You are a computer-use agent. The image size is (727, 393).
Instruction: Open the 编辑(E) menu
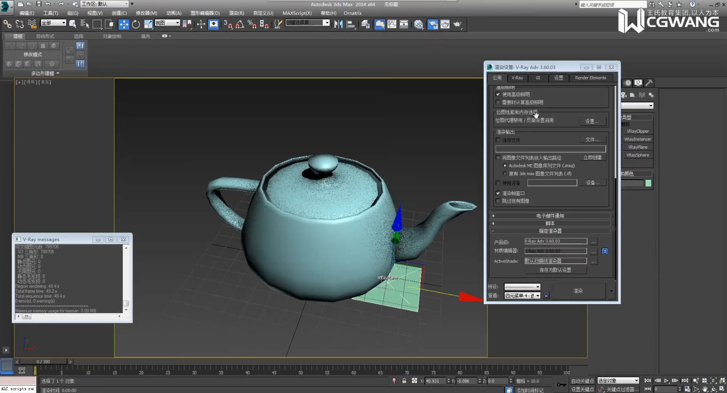26,13
